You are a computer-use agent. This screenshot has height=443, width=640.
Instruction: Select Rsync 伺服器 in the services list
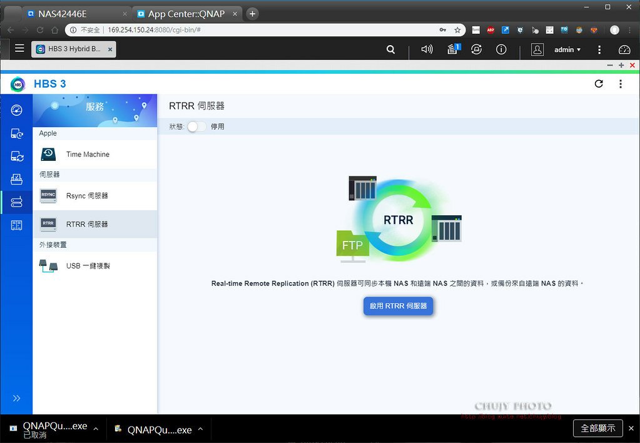pos(94,196)
